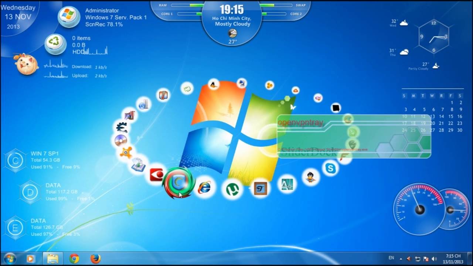Open the File Explorer taskbar button

click(53, 259)
